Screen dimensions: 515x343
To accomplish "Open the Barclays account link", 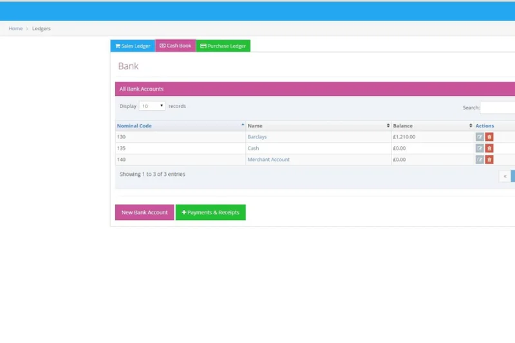I will [x=257, y=137].
